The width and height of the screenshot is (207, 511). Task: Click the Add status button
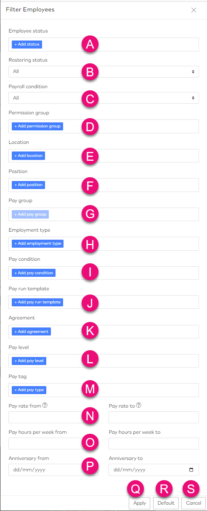27,44
